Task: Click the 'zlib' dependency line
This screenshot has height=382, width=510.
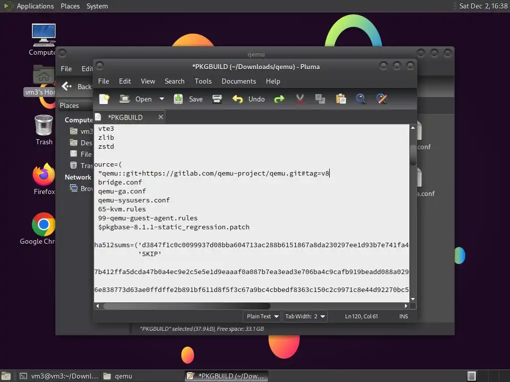Action: [106, 137]
